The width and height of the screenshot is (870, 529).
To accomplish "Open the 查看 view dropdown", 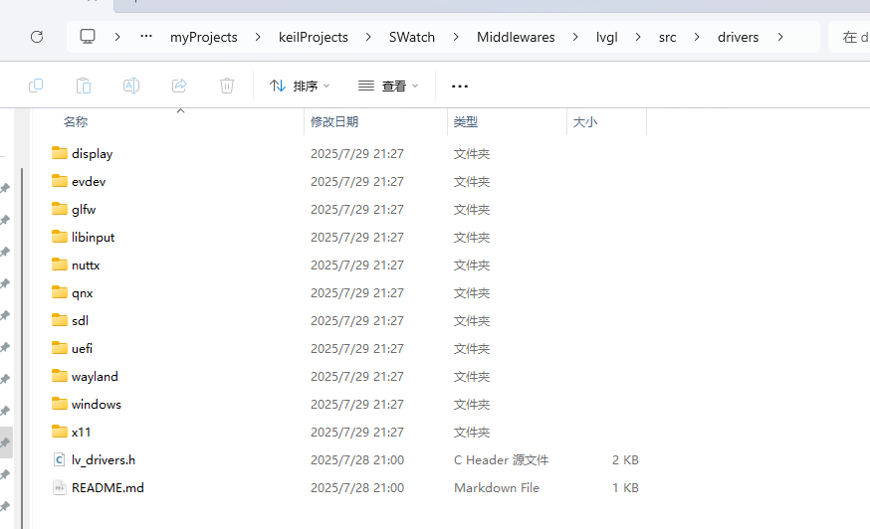I will tap(388, 87).
